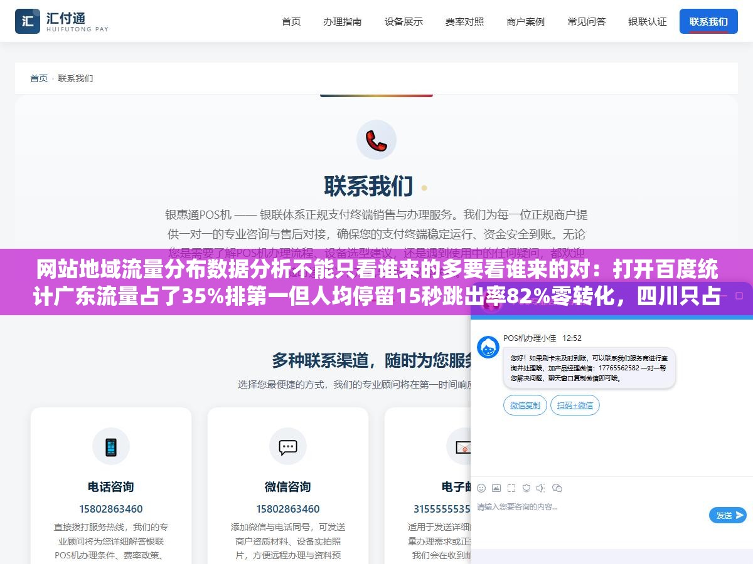Click the red phone icon above 联系我们
This screenshot has height=564, width=753.
tap(376, 140)
